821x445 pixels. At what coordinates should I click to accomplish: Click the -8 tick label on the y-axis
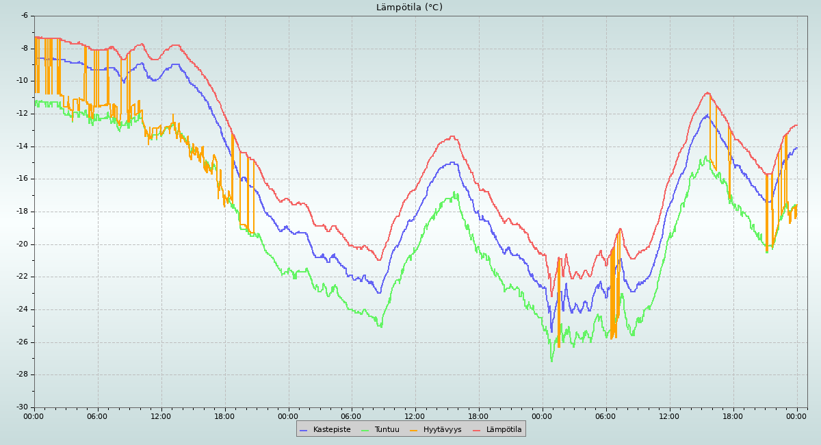tap(24, 48)
